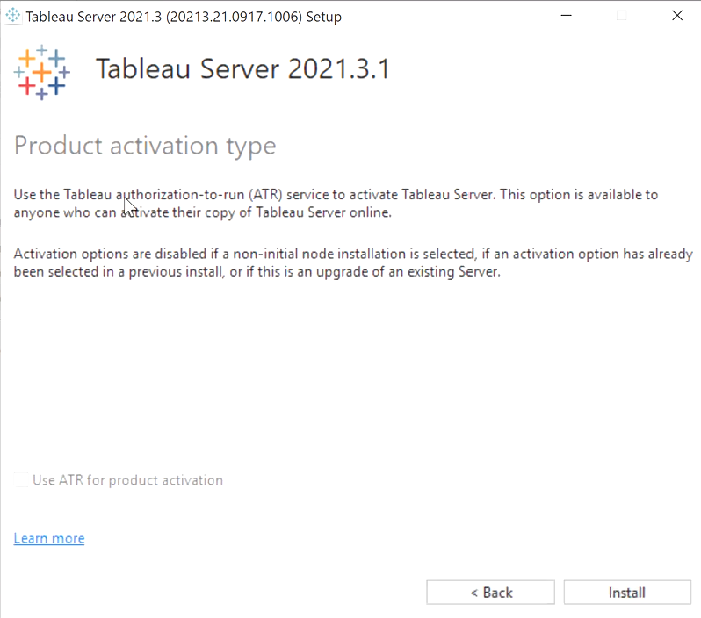This screenshot has width=701, height=618.
Task: Start installation with the Install button
Action: click(x=627, y=593)
